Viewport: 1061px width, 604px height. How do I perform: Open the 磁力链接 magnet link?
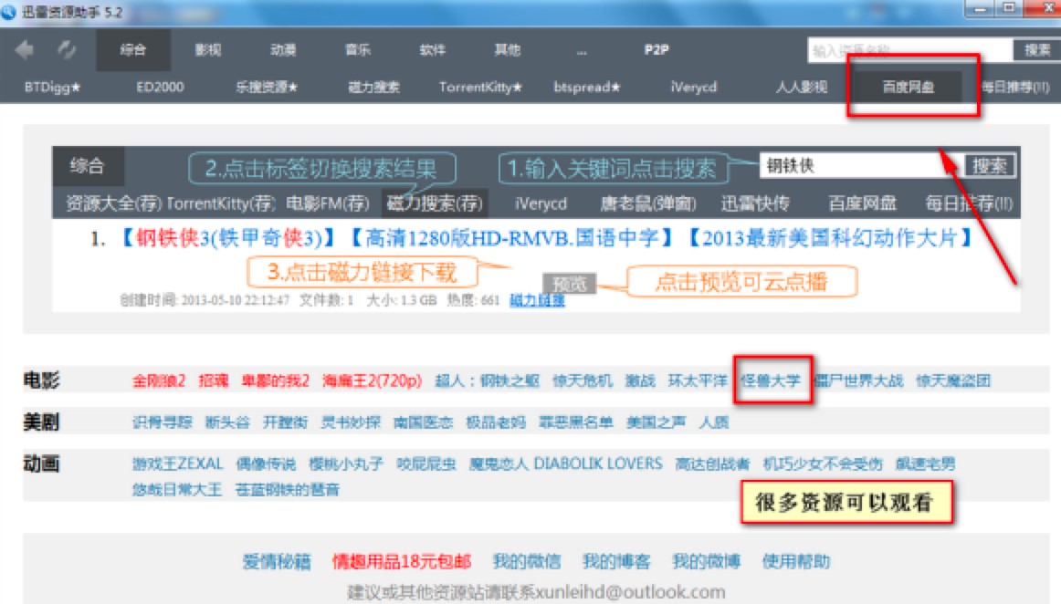tap(535, 302)
